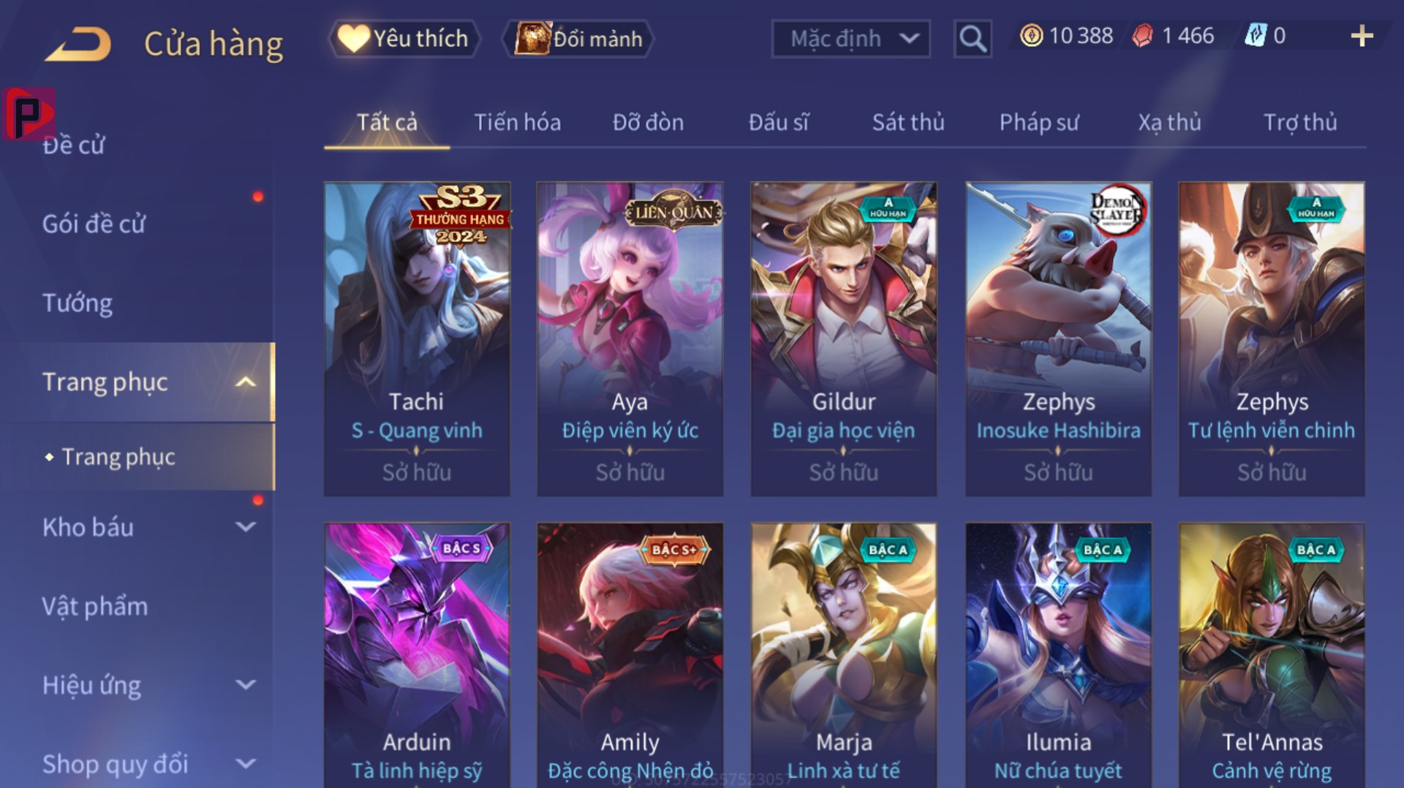
Task: Open Gói đề cử in sidebar
Action: click(94, 224)
